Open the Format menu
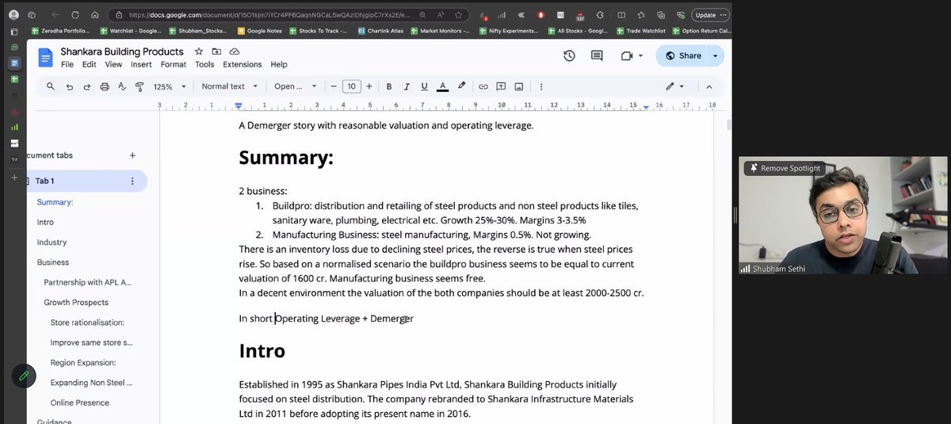 click(x=174, y=64)
